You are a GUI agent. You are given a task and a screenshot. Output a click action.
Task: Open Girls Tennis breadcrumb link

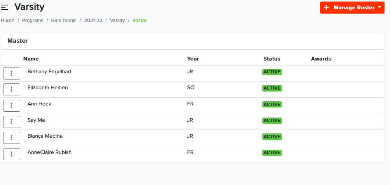click(x=64, y=21)
